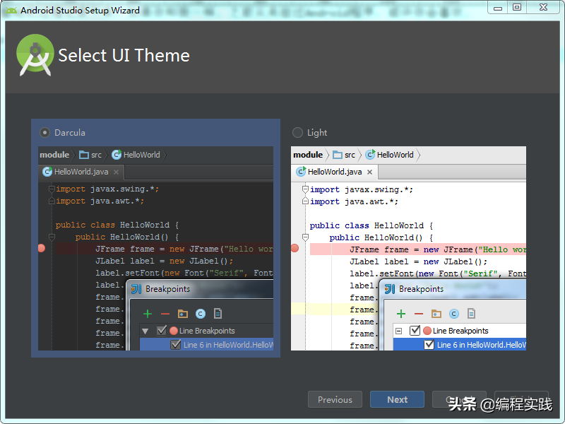565x424 pixels.
Task: Open the HelloWorld.java tab in Darcula preview
Action: pyautogui.click(x=81, y=172)
